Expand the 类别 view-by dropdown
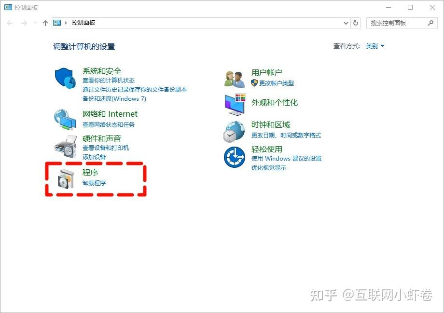The width and height of the screenshot is (444, 313). tap(375, 46)
